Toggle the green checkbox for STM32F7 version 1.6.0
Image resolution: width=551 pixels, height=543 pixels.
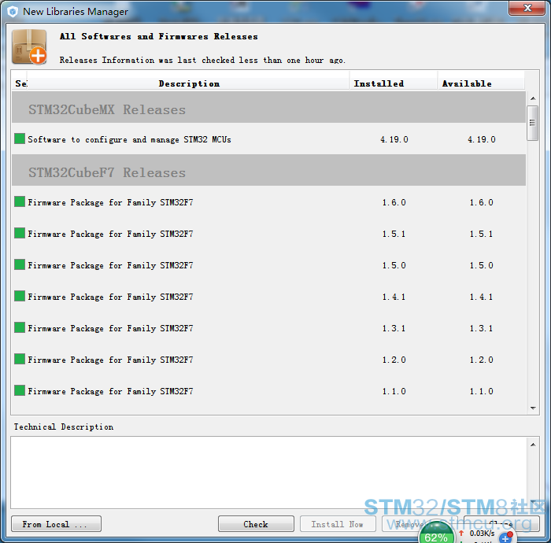pos(20,201)
